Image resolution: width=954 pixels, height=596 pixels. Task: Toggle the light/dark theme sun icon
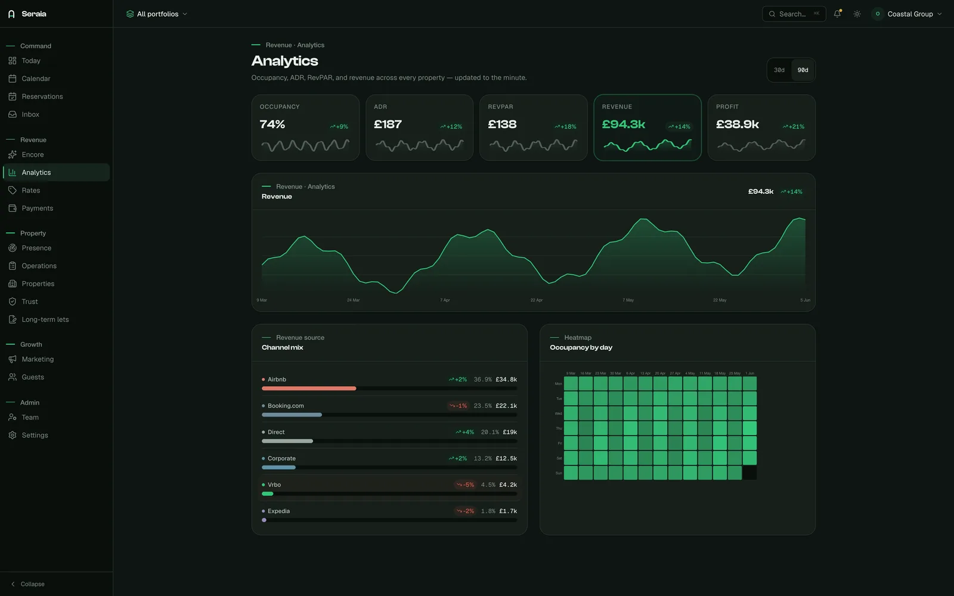pos(857,14)
